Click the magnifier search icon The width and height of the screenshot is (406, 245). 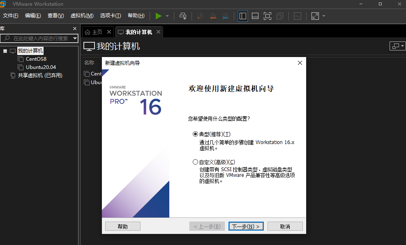pyautogui.click(x=7, y=38)
